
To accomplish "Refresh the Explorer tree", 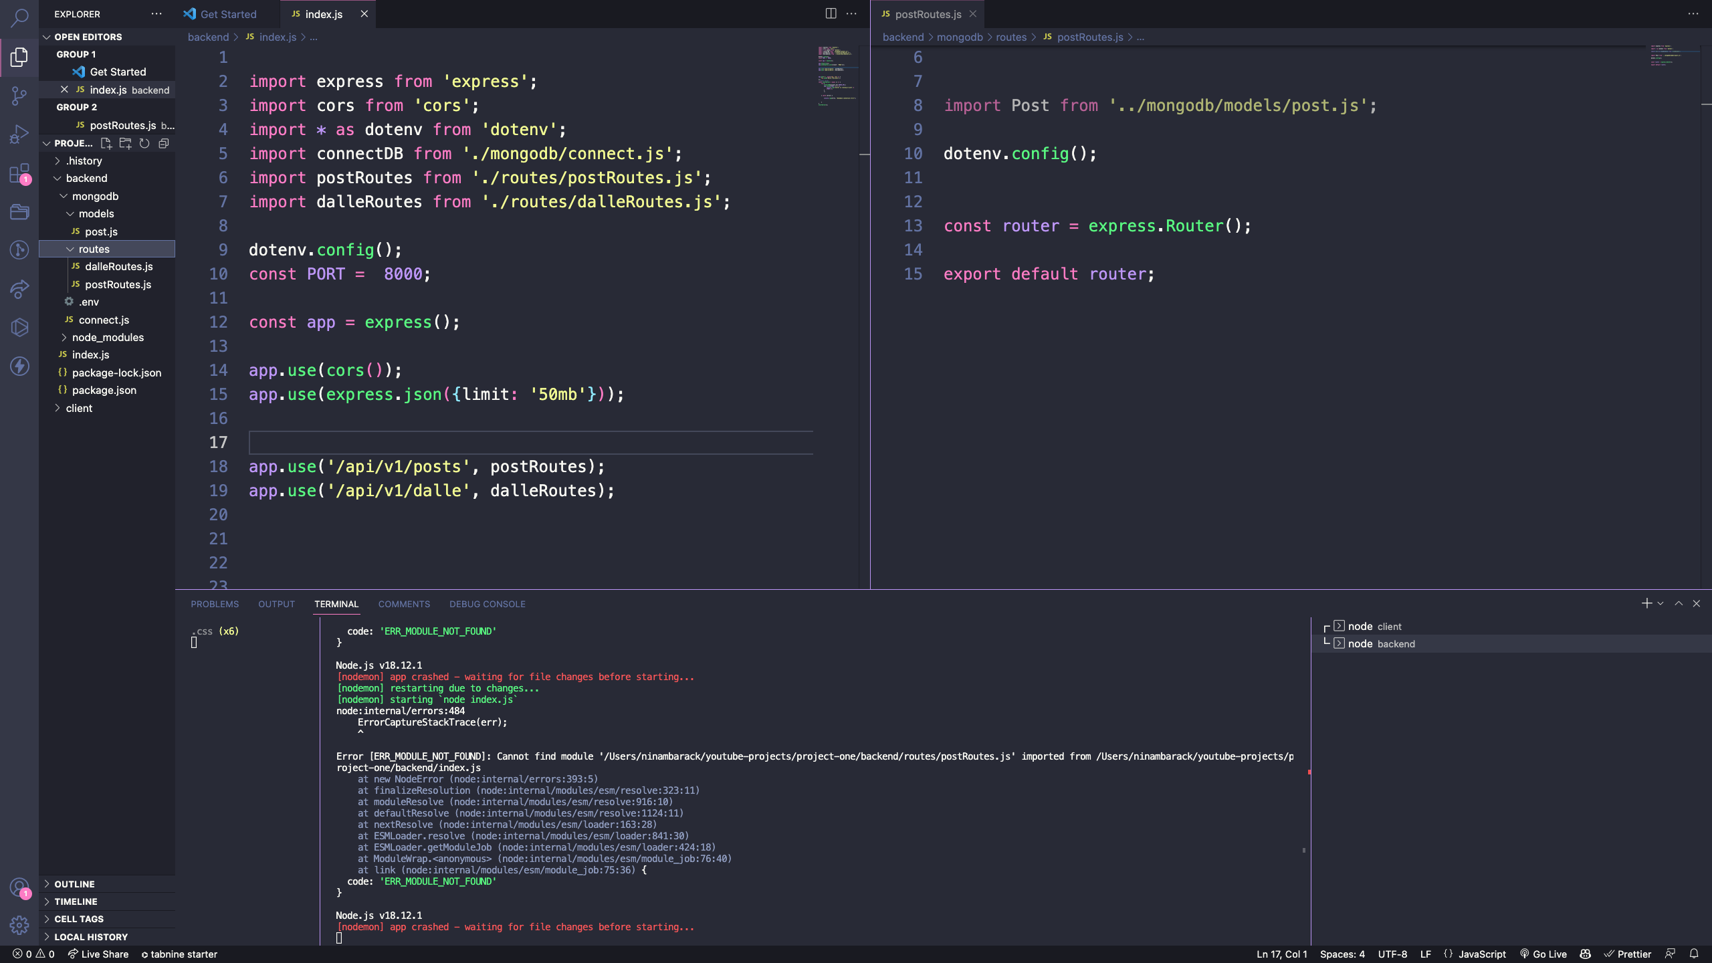I will click(x=145, y=143).
